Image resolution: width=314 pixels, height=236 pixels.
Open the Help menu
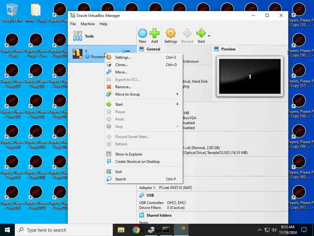pyautogui.click(x=103, y=24)
